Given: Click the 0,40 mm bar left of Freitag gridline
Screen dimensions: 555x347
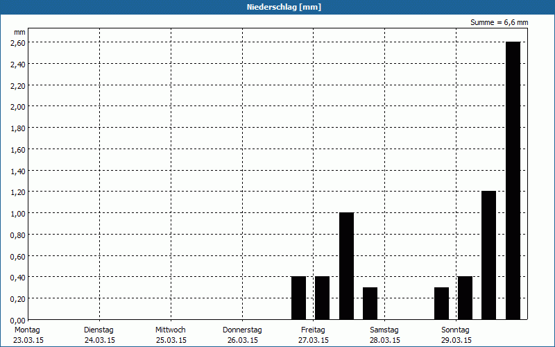Looking at the screenshot, I should tap(299, 298).
